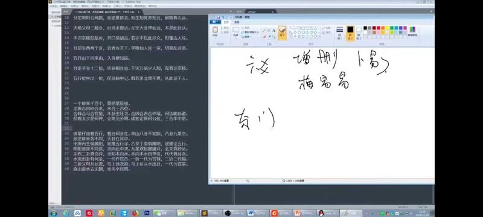Click the Photoshop icon in the taskbar
This screenshot has height=217, width=483.
click(147, 213)
